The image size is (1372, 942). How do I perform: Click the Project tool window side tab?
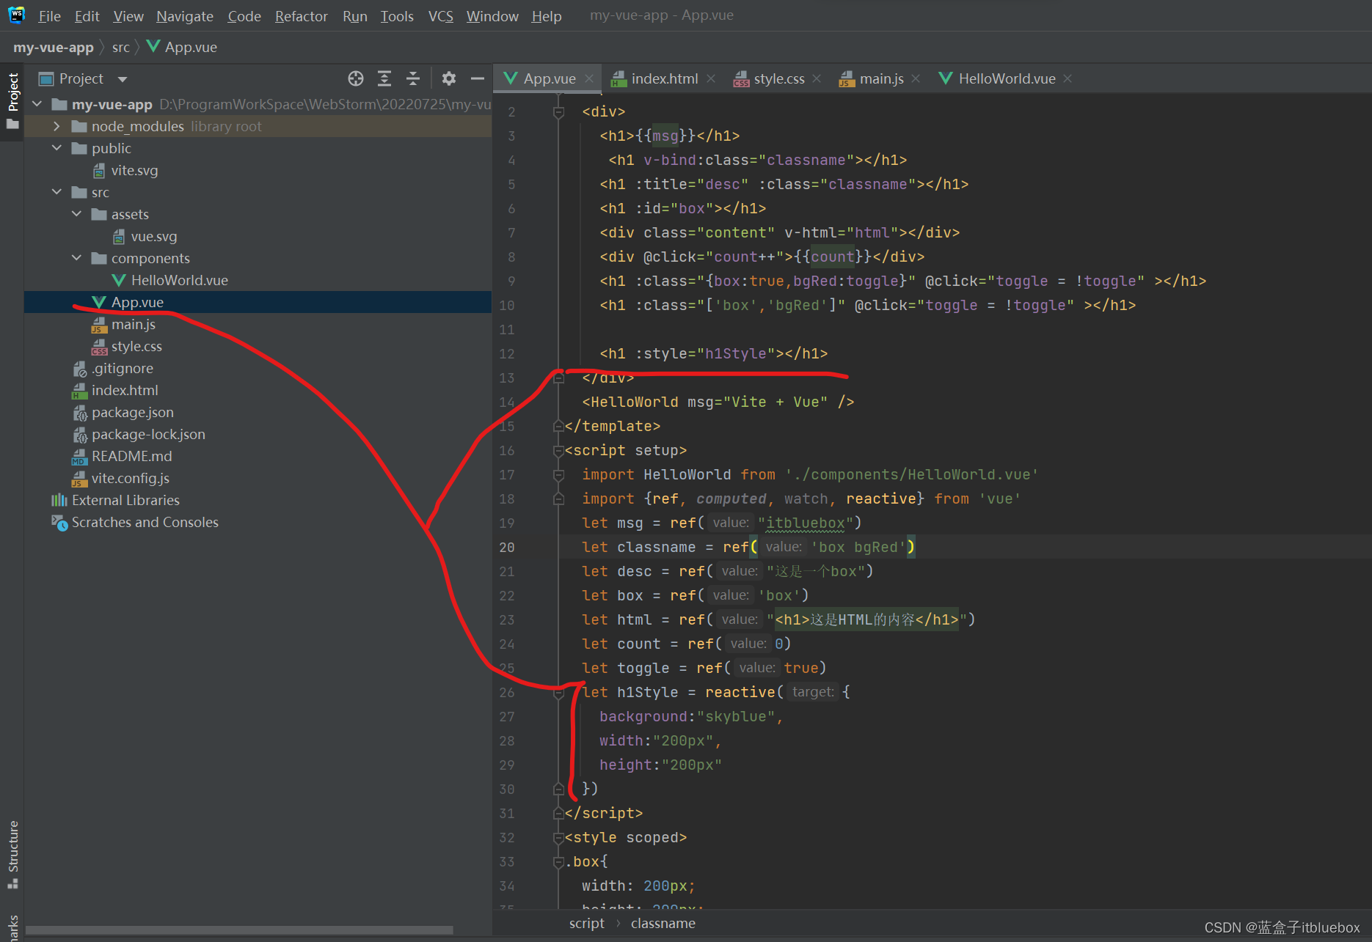pos(12,100)
